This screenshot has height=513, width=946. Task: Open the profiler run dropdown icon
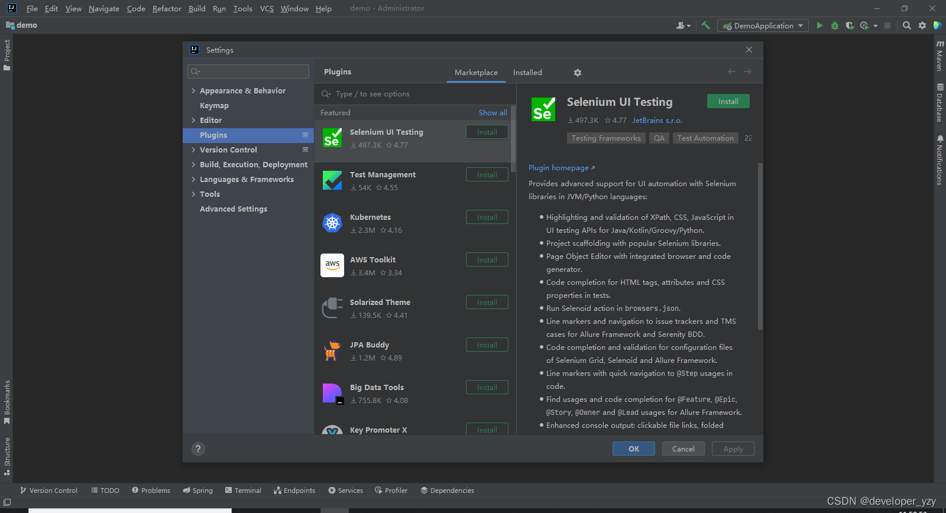click(x=867, y=25)
